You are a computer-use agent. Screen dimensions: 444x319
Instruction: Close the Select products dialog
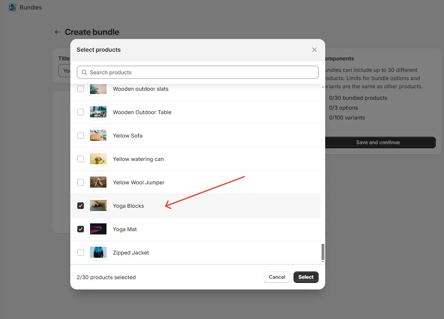point(314,50)
